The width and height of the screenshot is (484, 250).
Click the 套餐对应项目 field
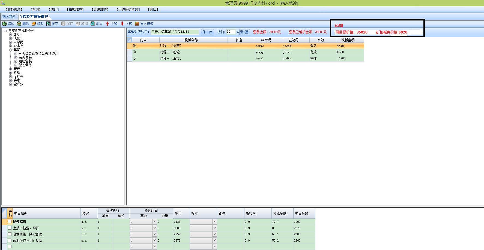[x=175, y=32]
